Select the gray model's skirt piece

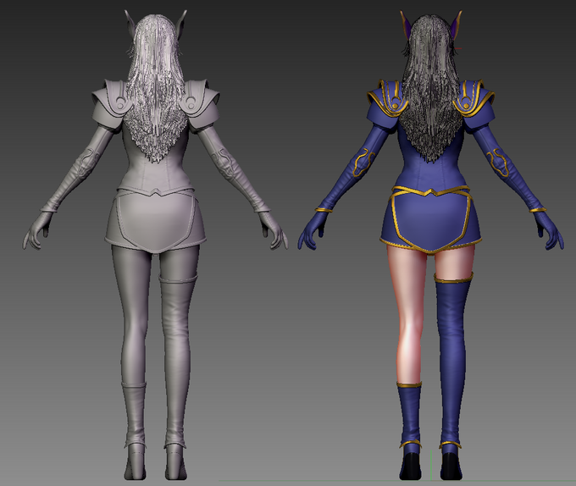(x=156, y=219)
